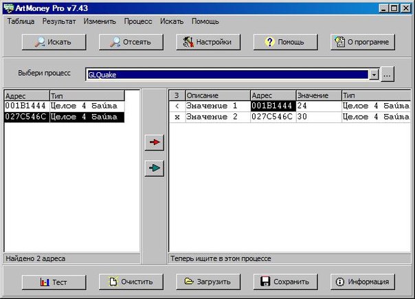
Task: Toggle freeze marker '<' of Значение 1
Action: click(x=177, y=106)
